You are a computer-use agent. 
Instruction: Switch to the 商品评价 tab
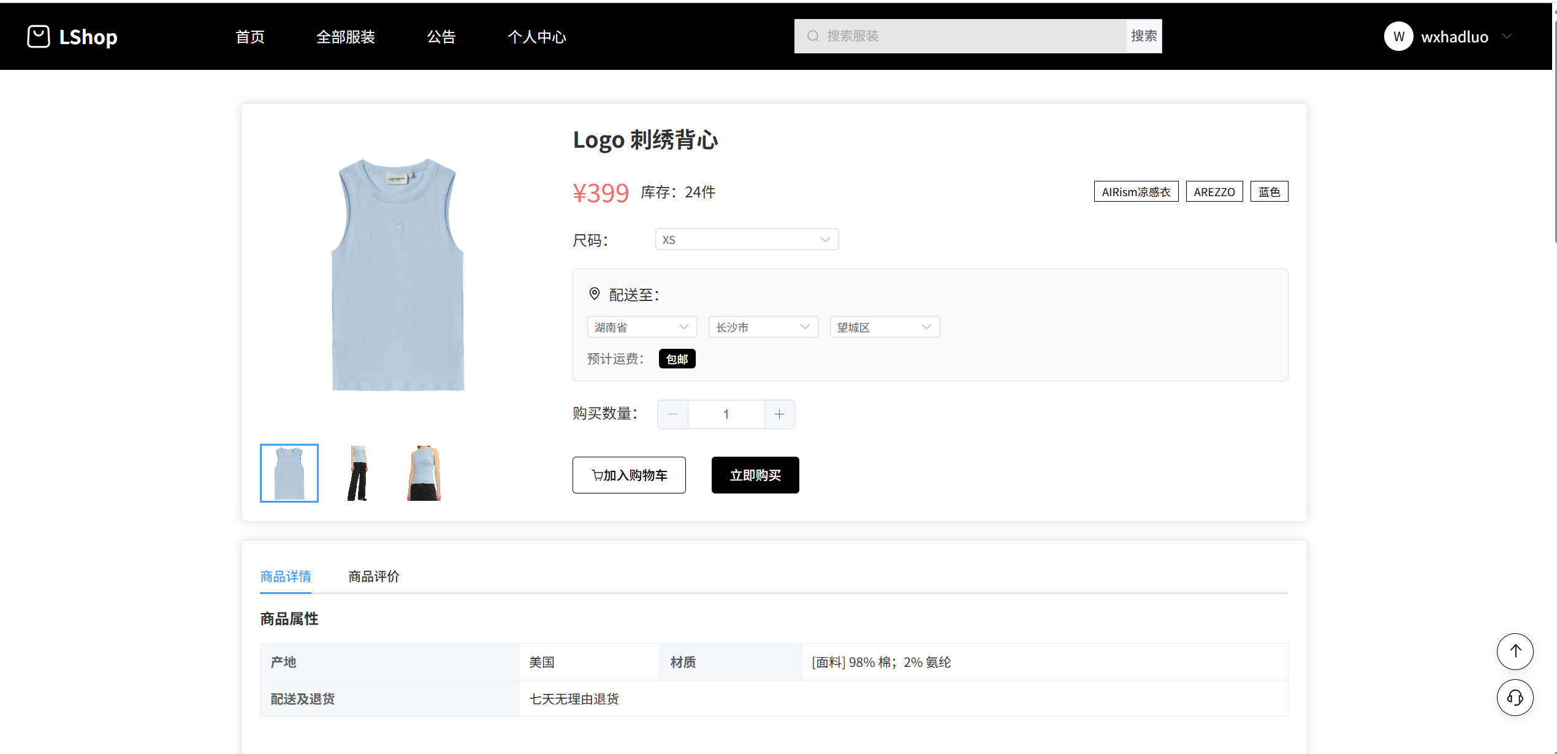tap(373, 576)
